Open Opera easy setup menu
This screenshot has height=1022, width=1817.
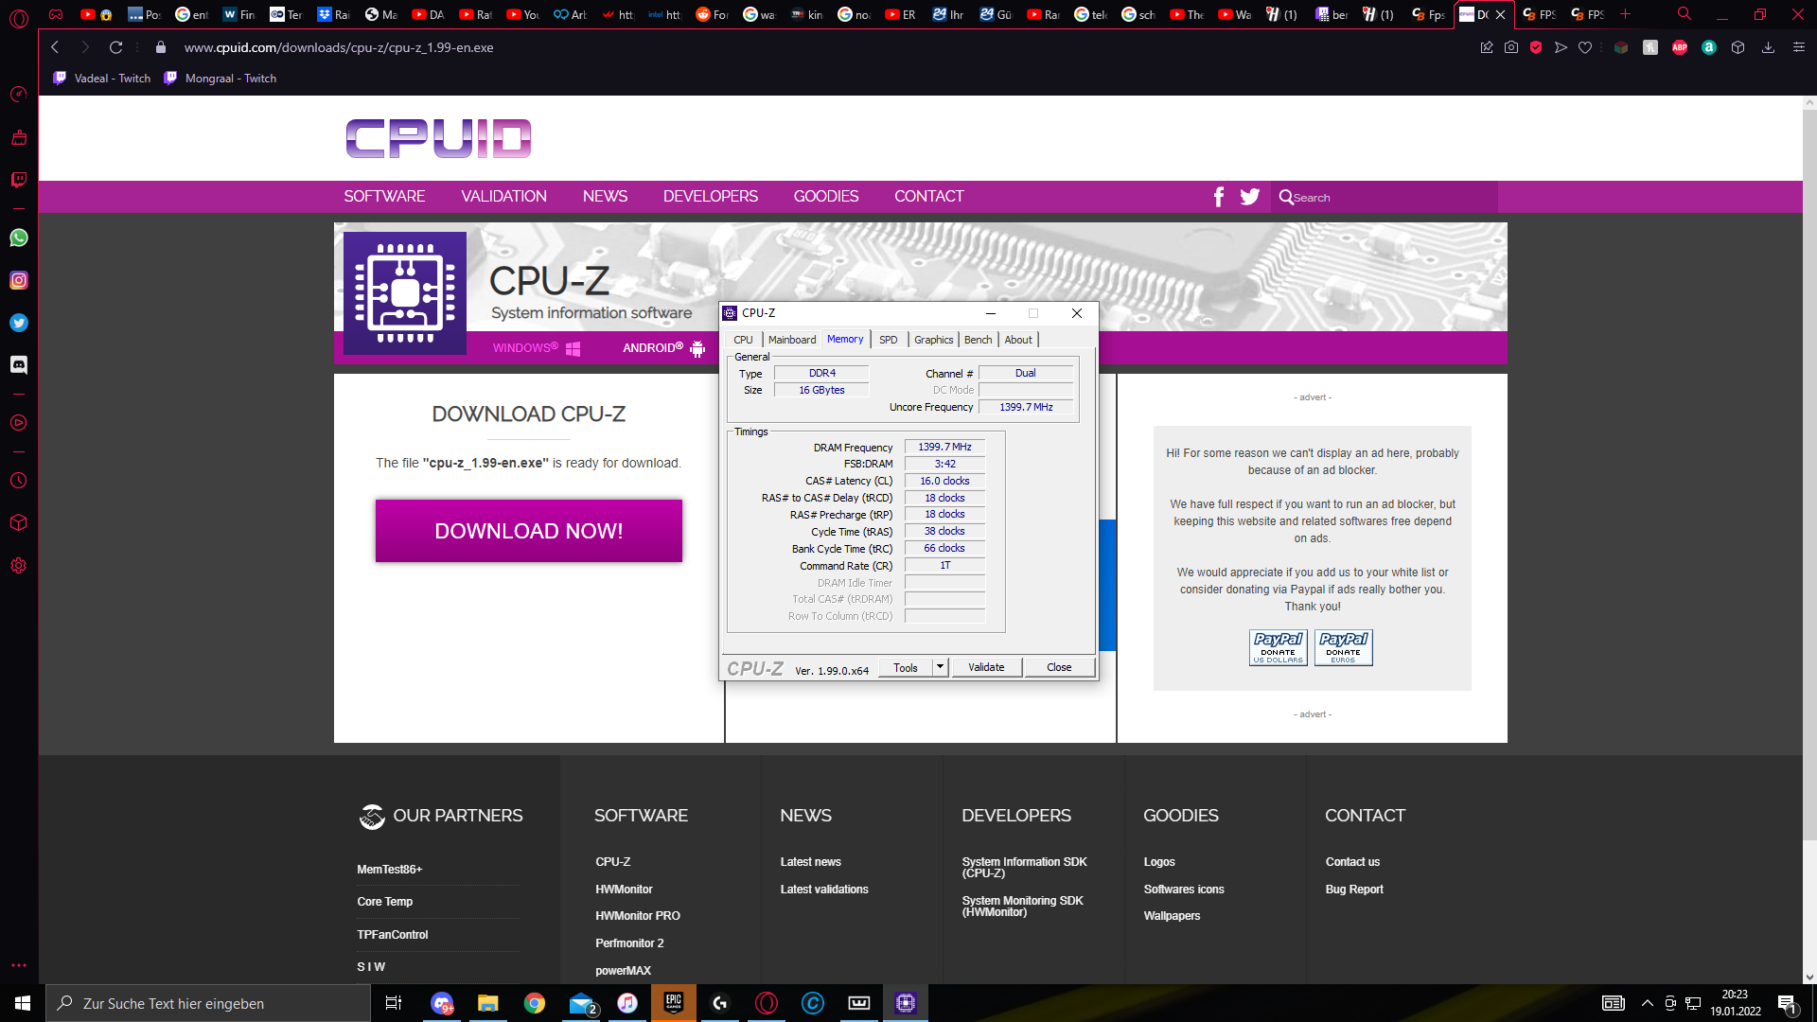pyautogui.click(x=1799, y=47)
